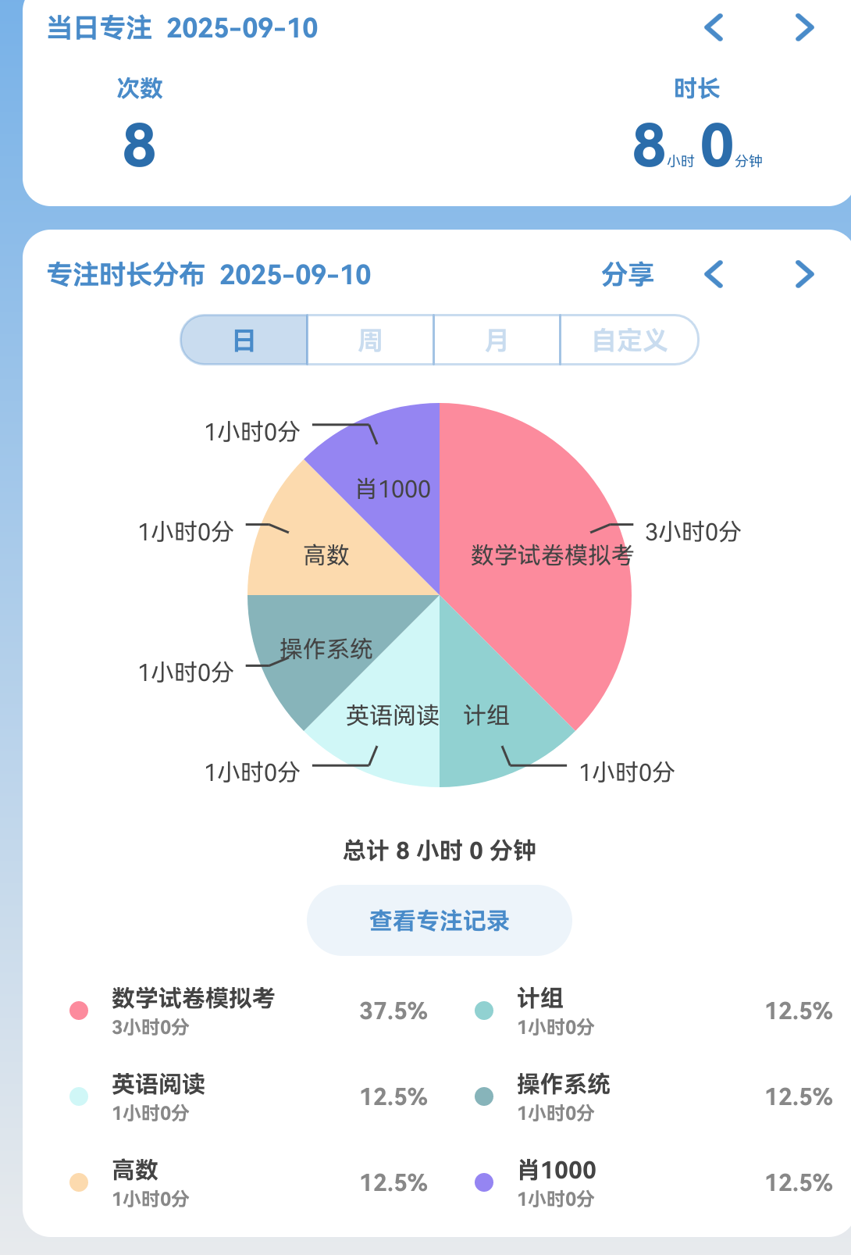Share the focus distribution via 分享
This screenshot has height=1255, width=851.
627,274
